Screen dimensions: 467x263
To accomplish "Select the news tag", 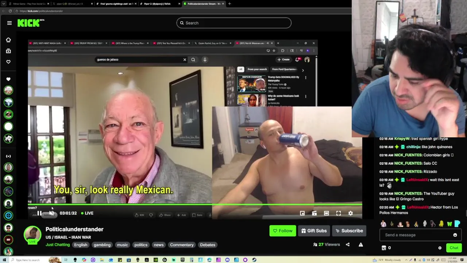I will pyautogui.click(x=159, y=245).
